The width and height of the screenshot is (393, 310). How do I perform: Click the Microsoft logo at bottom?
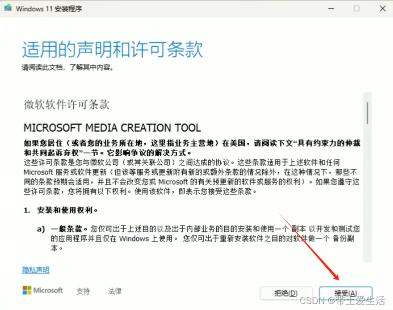[42, 290]
